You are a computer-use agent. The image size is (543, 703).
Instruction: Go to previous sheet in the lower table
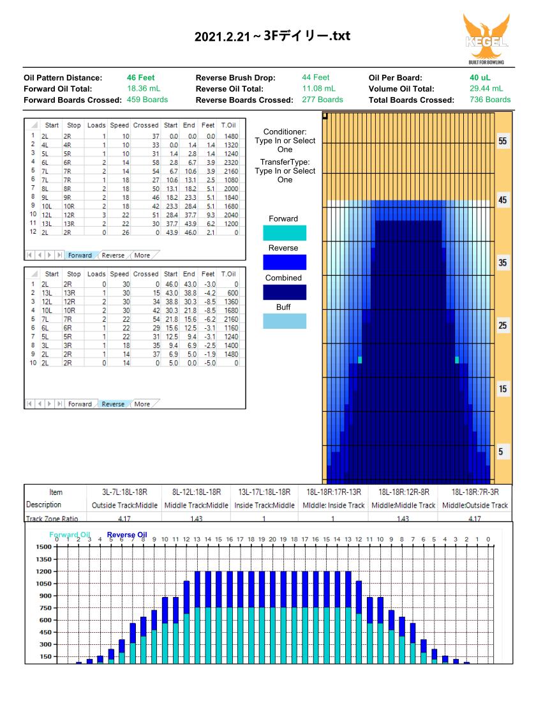tap(40, 404)
